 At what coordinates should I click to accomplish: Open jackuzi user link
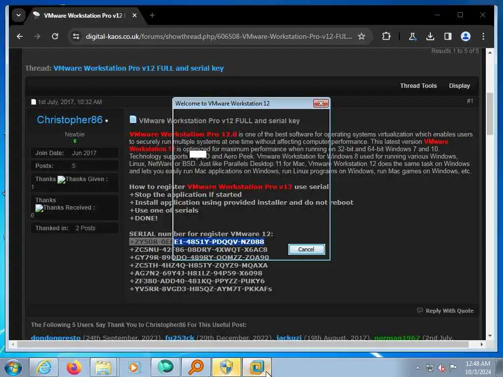click(x=289, y=338)
